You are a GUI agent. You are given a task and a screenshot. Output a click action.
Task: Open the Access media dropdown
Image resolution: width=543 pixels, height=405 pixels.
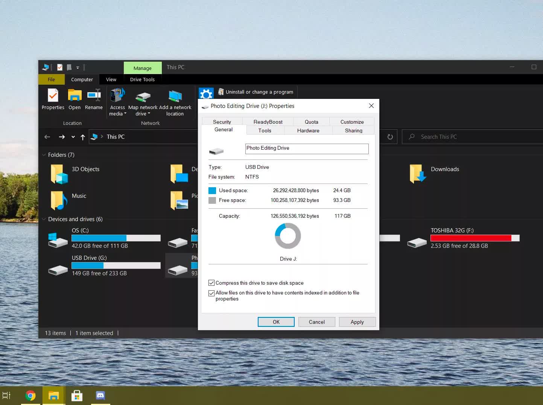point(117,114)
